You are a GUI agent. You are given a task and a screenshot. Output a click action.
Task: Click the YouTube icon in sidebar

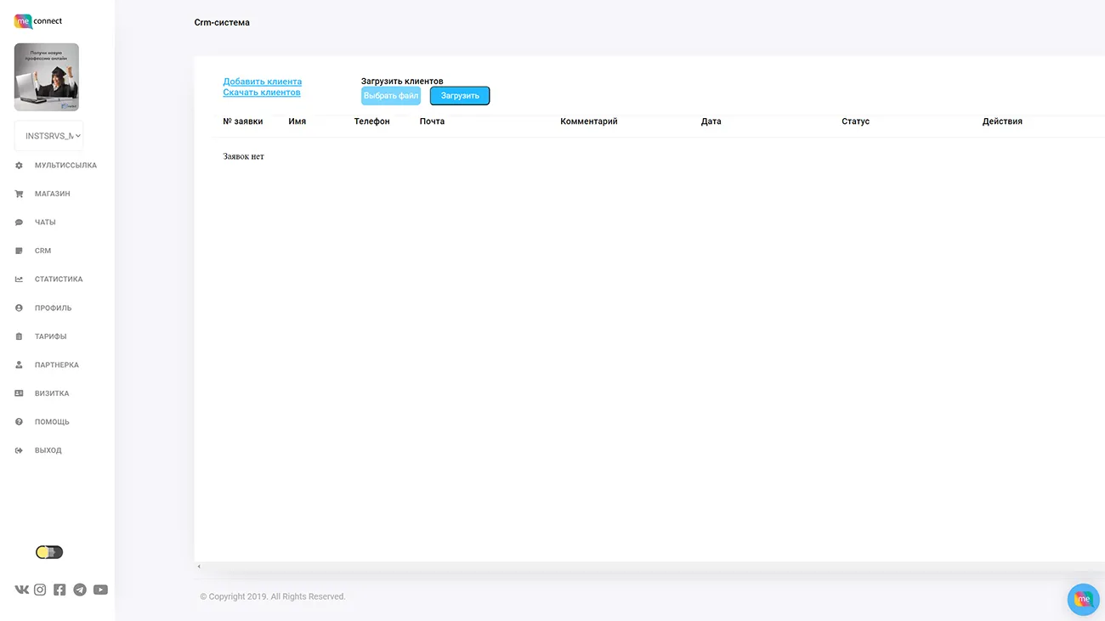(100, 590)
